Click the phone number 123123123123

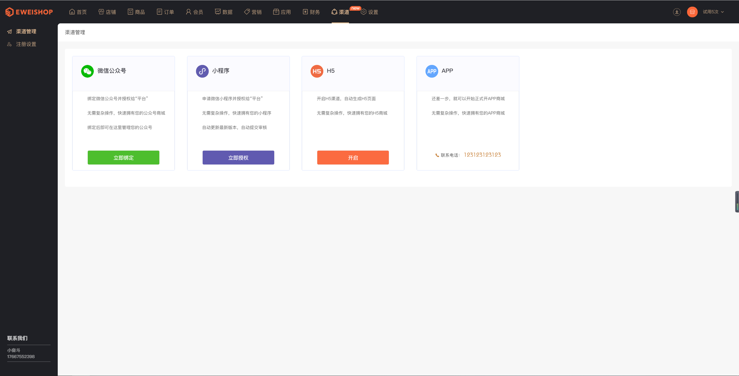tap(482, 155)
